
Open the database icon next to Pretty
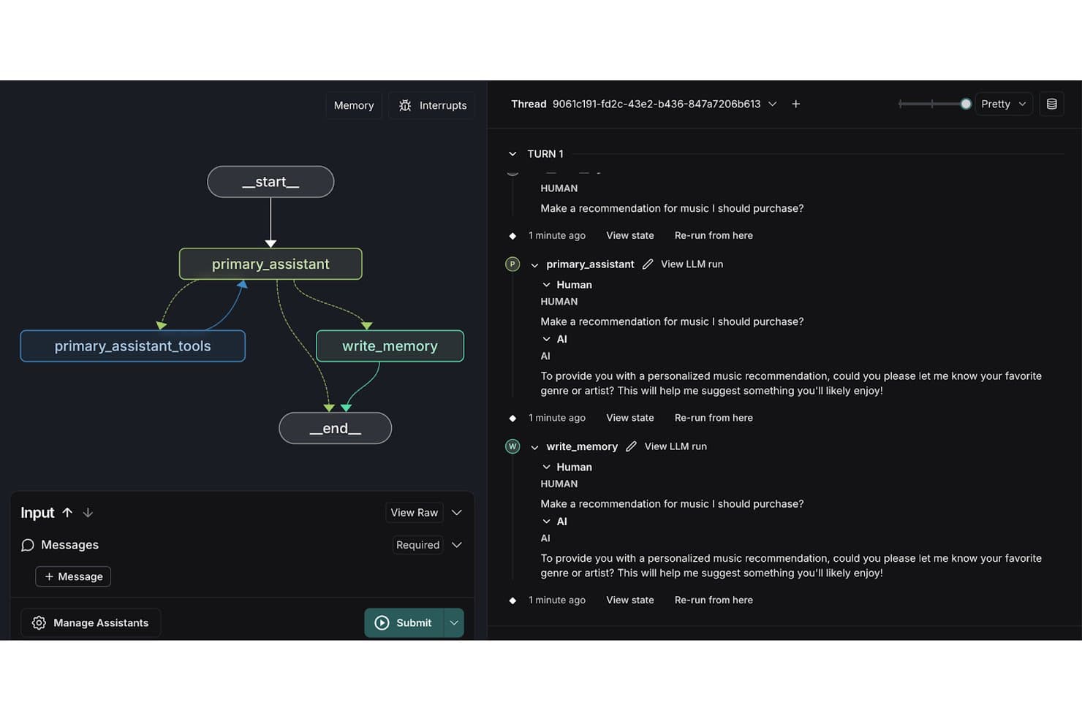tap(1051, 104)
